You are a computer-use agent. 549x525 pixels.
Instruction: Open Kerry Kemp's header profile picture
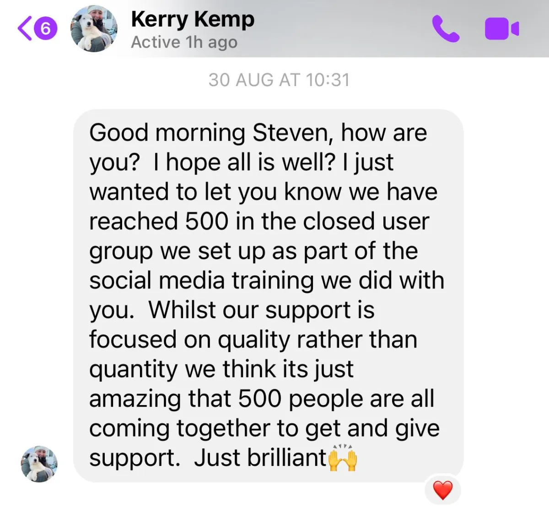coord(94,29)
